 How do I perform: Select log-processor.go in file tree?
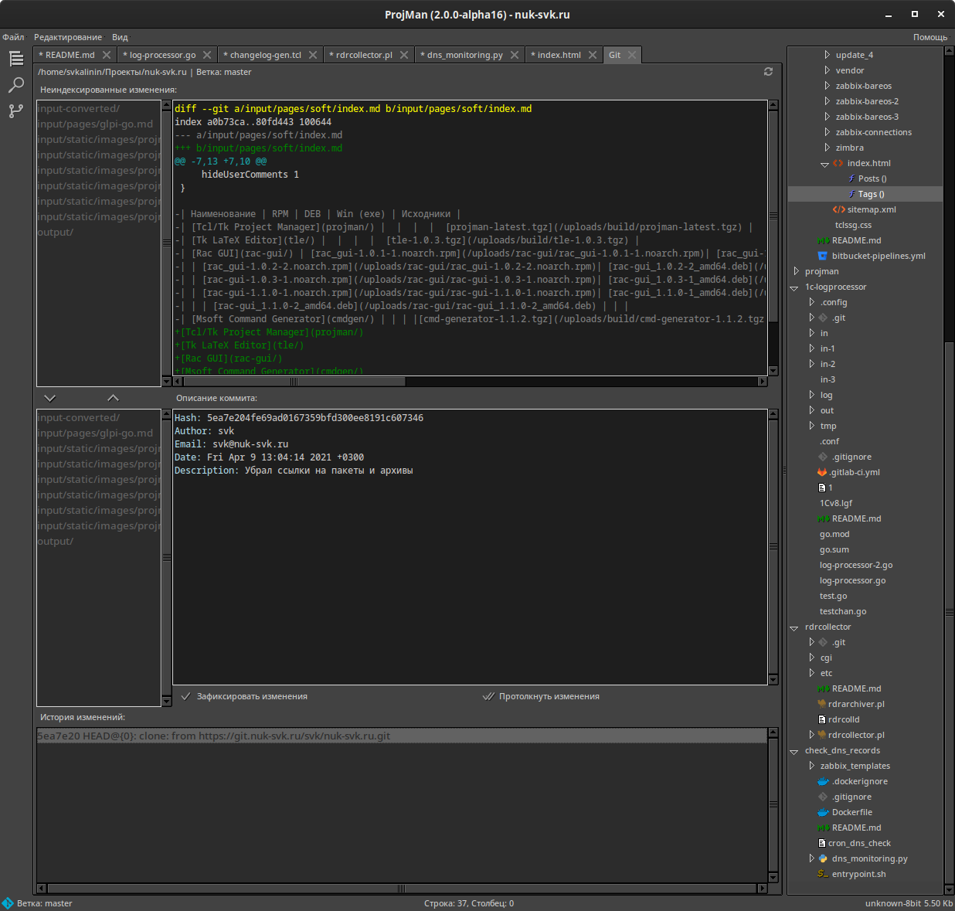(x=852, y=580)
